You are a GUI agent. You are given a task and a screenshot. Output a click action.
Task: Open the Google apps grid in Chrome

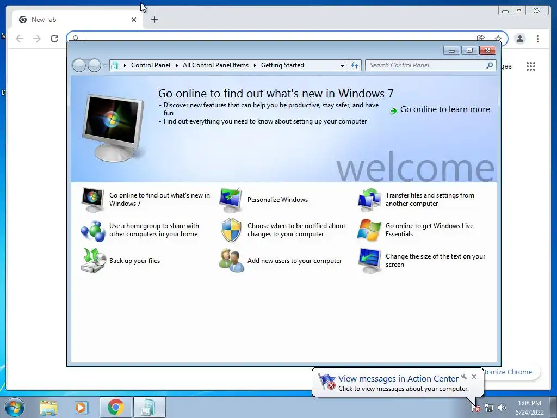(531, 66)
